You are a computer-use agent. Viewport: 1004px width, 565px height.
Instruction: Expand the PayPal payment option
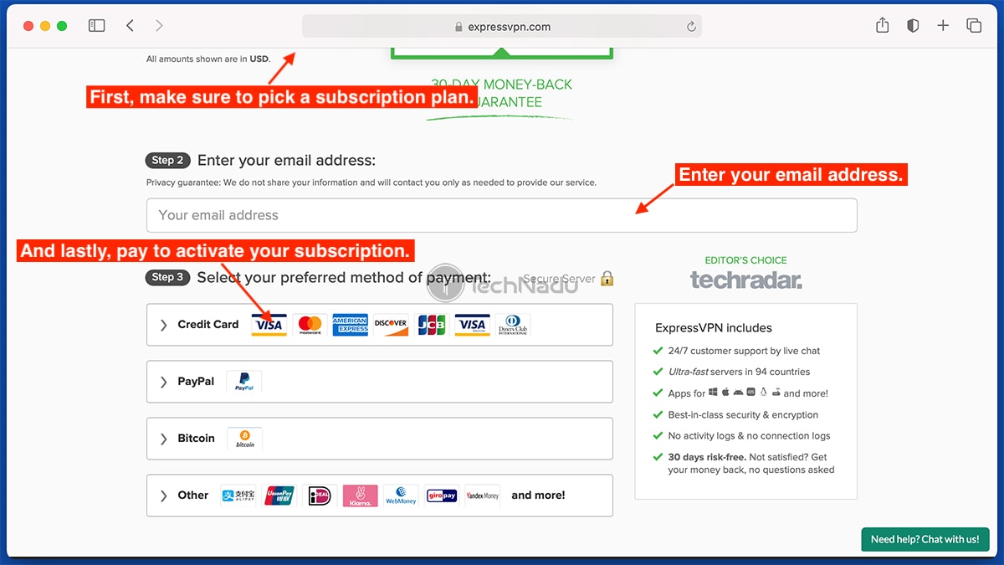tap(380, 382)
